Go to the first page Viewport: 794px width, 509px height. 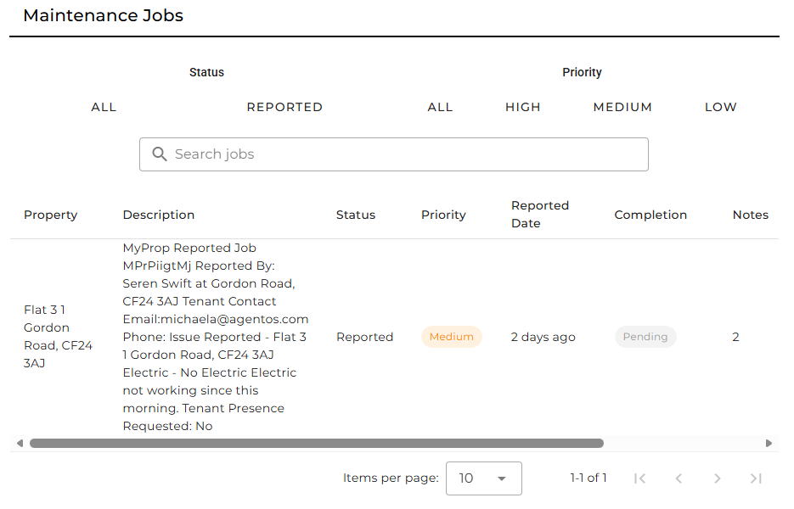click(640, 478)
